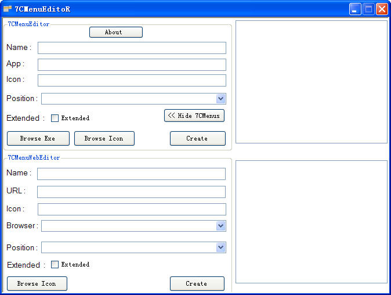Toggle the Extended checkbox in 7CMenuWebEditor
Screen dimensions: 391x295
(55, 265)
